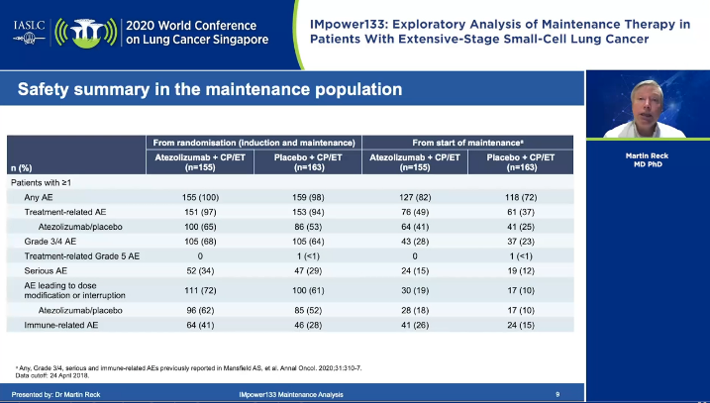The height and width of the screenshot is (403, 710).
Task: Select the '64 (41)' cell in Immune-related AE row
Action: pyautogui.click(x=200, y=325)
